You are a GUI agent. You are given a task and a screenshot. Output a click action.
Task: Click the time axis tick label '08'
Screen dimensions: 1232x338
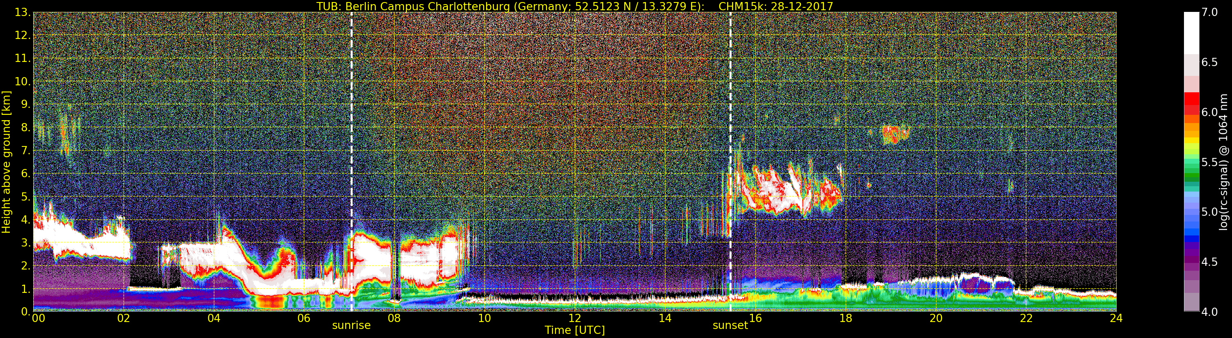pos(394,318)
